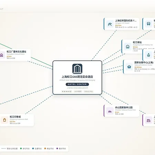
Task: Click the blue 交通节点 legend dot
Action: tap(33, 148)
